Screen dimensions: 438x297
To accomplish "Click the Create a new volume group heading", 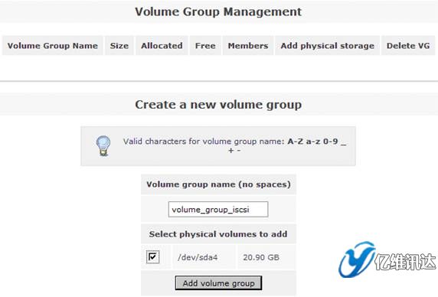I will tap(218, 105).
